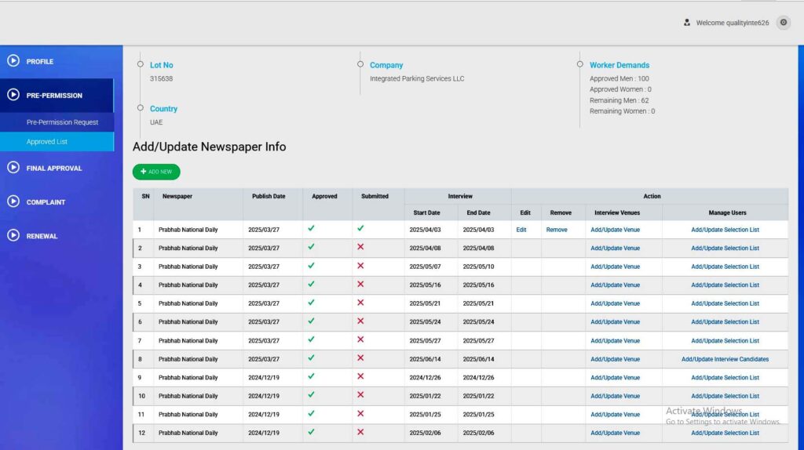Viewport: 804px width, 450px height.
Task: Open Add/Update Selection List for row 3
Action: coord(725,267)
